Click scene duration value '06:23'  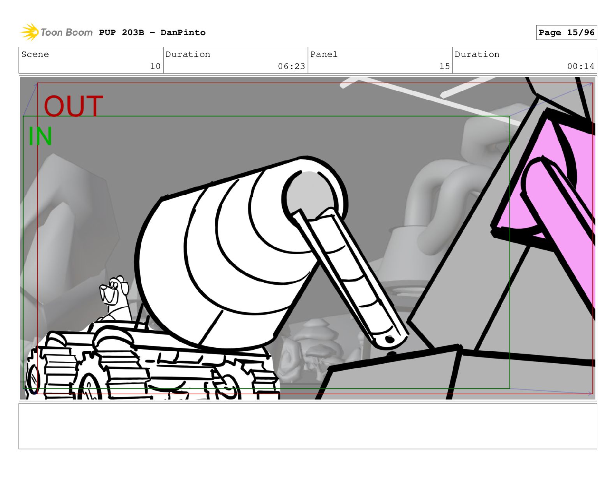(x=291, y=67)
